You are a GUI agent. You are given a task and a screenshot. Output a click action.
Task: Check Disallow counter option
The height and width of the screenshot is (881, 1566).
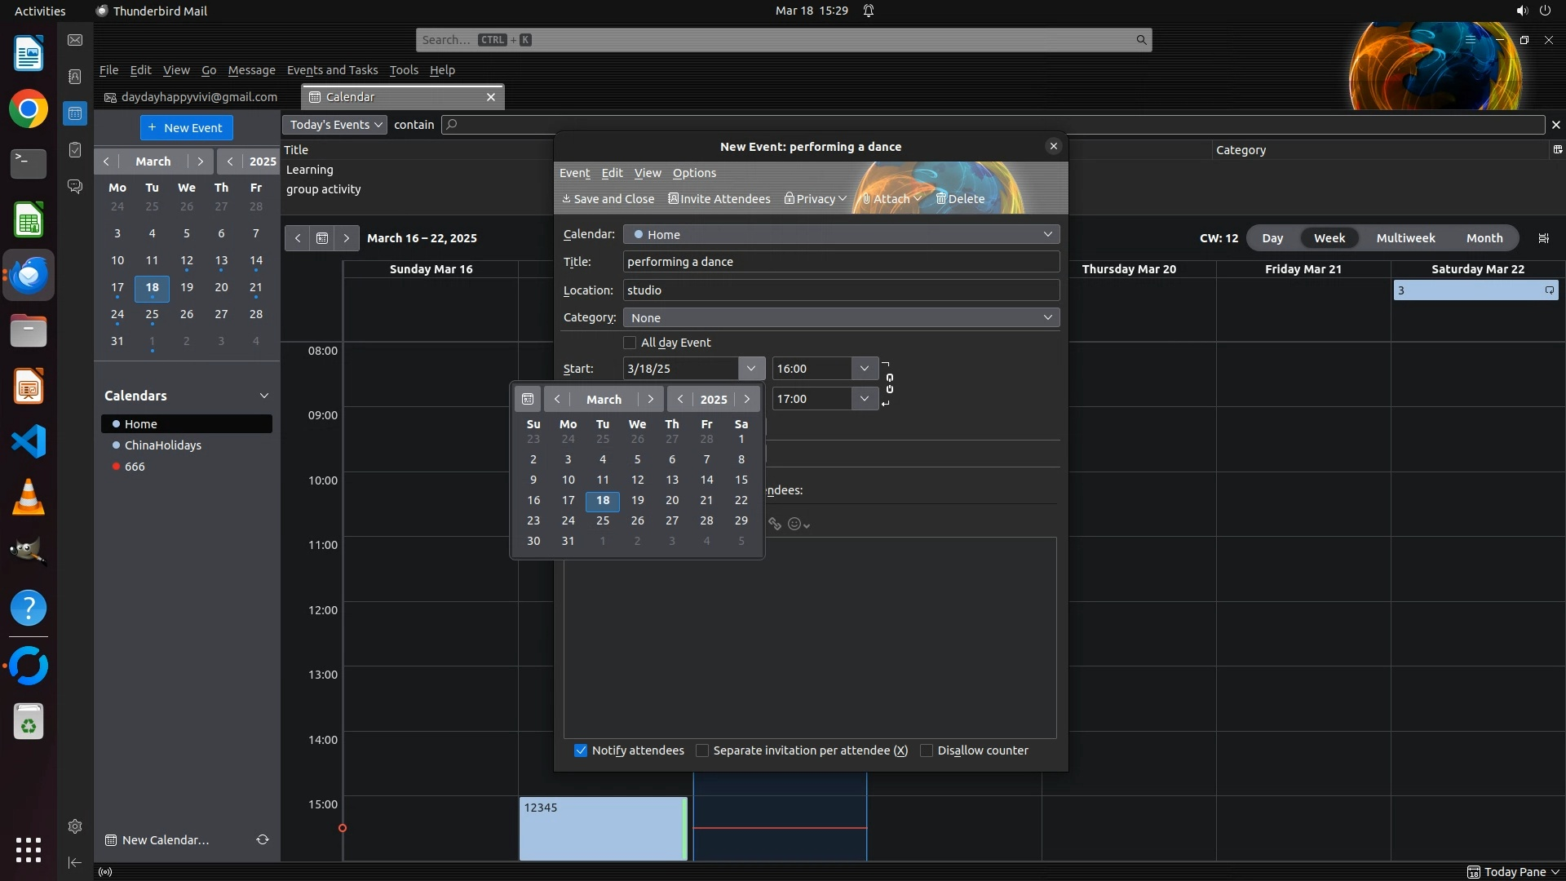(x=927, y=750)
